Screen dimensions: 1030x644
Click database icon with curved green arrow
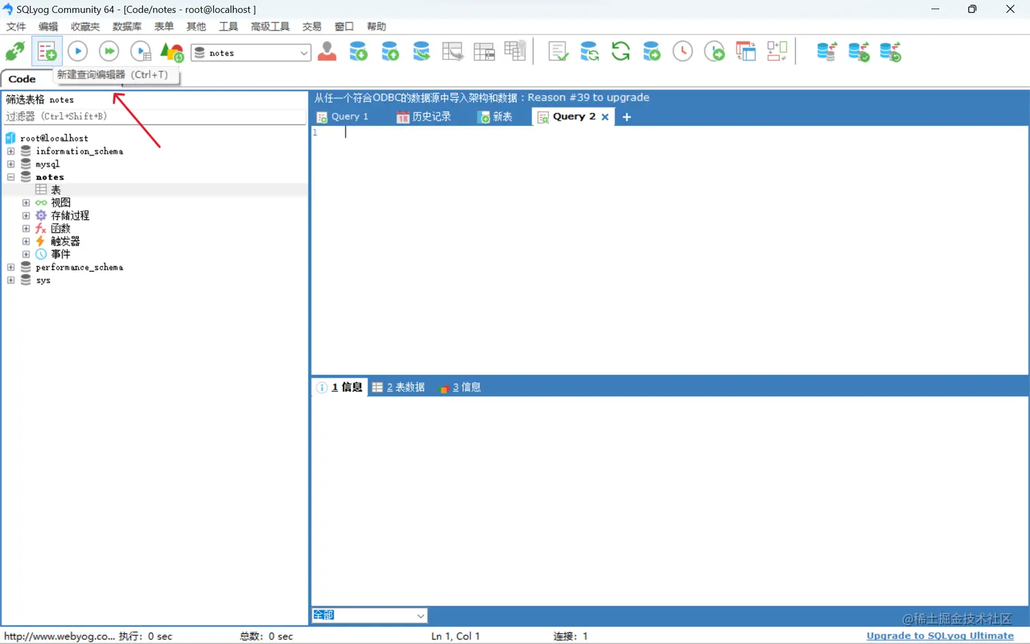click(421, 52)
